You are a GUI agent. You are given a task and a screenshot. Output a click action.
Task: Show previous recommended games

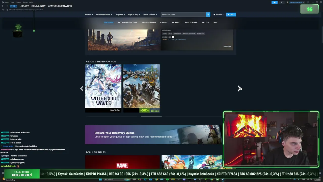[x=82, y=88]
